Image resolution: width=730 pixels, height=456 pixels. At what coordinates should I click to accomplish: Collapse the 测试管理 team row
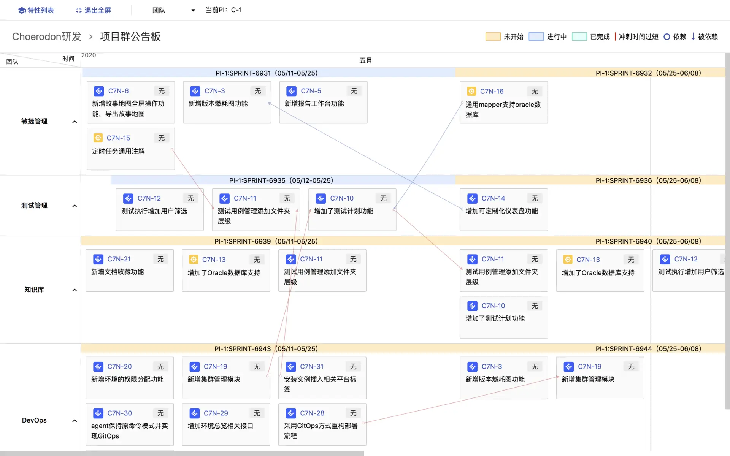point(75,206)
